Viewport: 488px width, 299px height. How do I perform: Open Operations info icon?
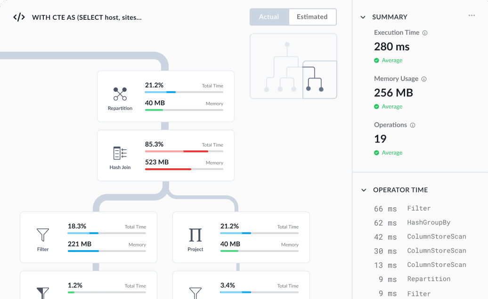[413, 126]
